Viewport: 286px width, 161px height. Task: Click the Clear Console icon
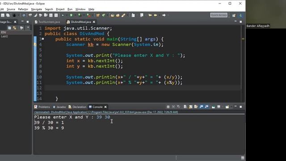coord(185,107)
